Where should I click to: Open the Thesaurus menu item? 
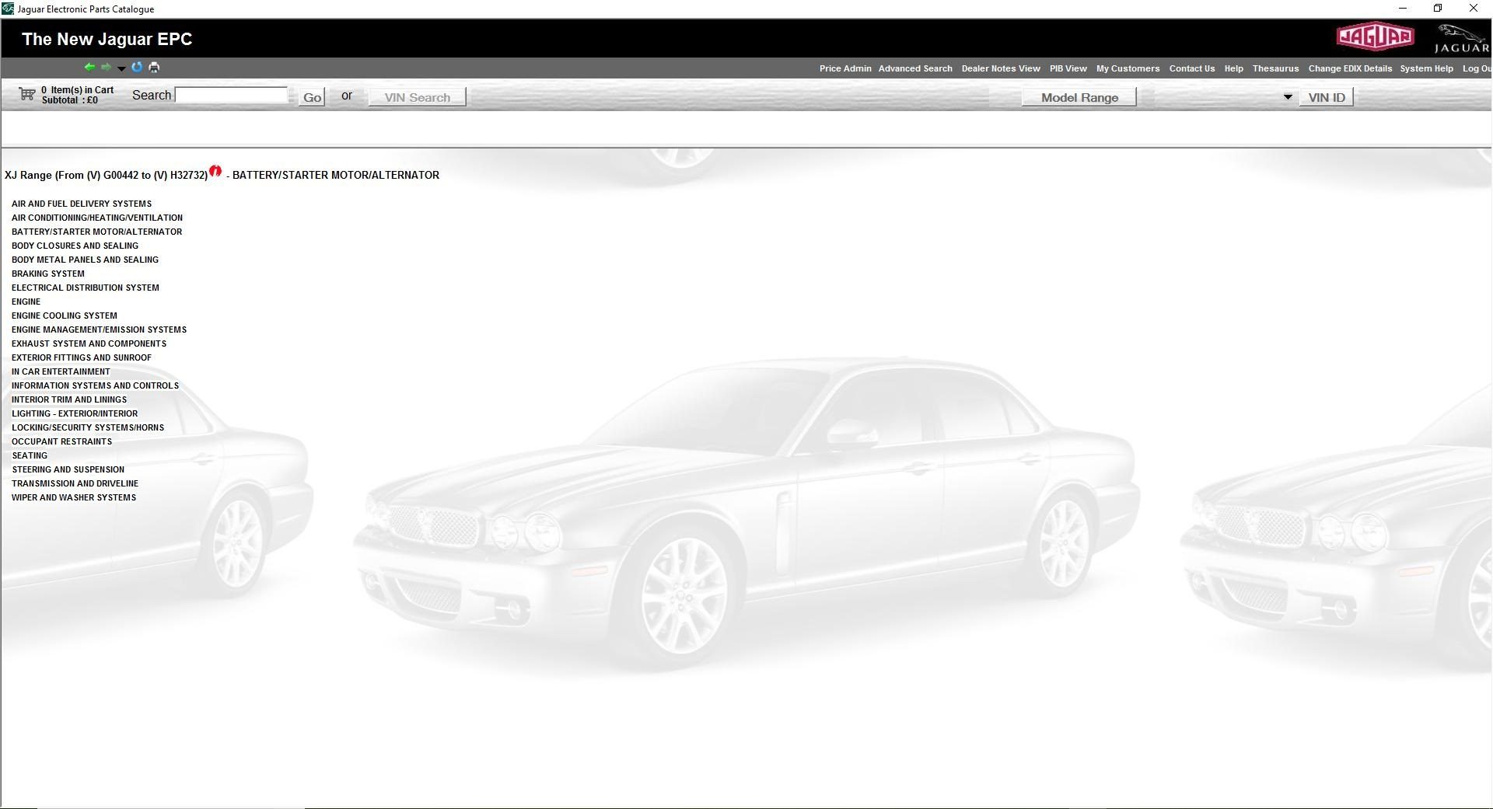pos(1275,68)
